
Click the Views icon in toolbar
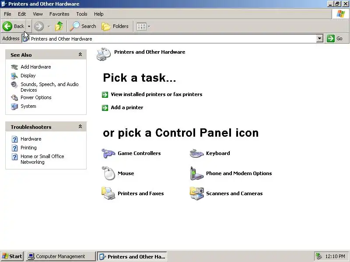click(x=141, y=27)
